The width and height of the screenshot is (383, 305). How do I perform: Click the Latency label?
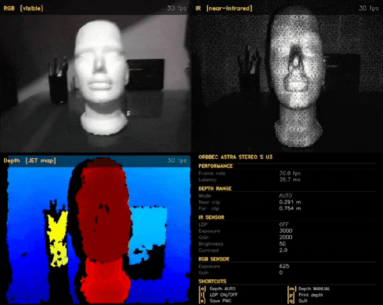208,180
